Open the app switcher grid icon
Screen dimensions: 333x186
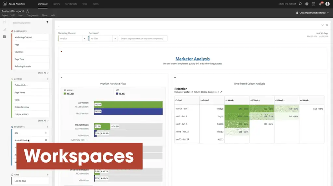[314, 4]
